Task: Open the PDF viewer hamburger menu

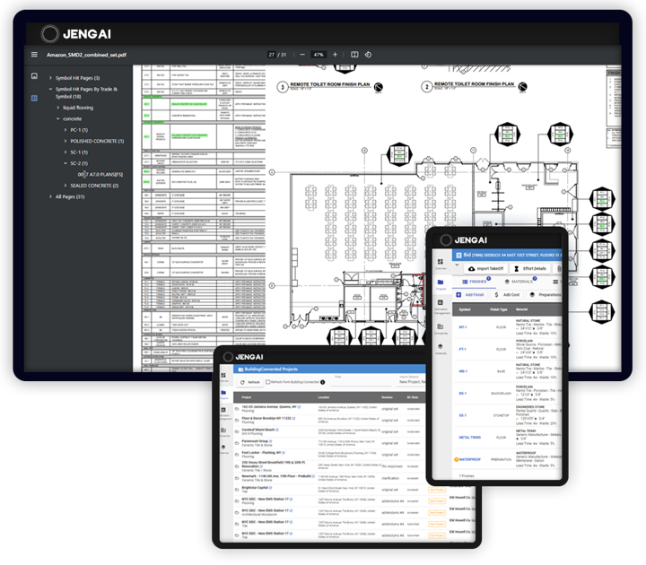Action: [34, 55]
